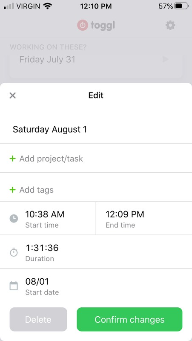
Task: Tap the clock icon next to Start time
Action: click(x=14, y=218)
